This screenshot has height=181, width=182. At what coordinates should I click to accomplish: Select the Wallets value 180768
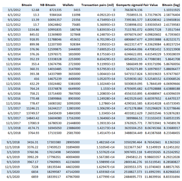coord(75,30)
